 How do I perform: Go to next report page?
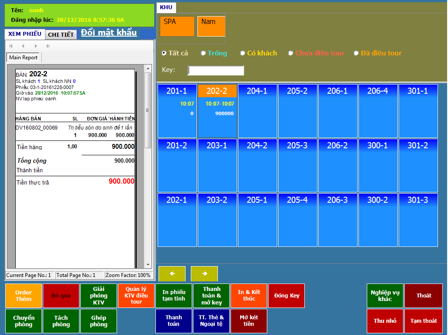tap(36, 46)
